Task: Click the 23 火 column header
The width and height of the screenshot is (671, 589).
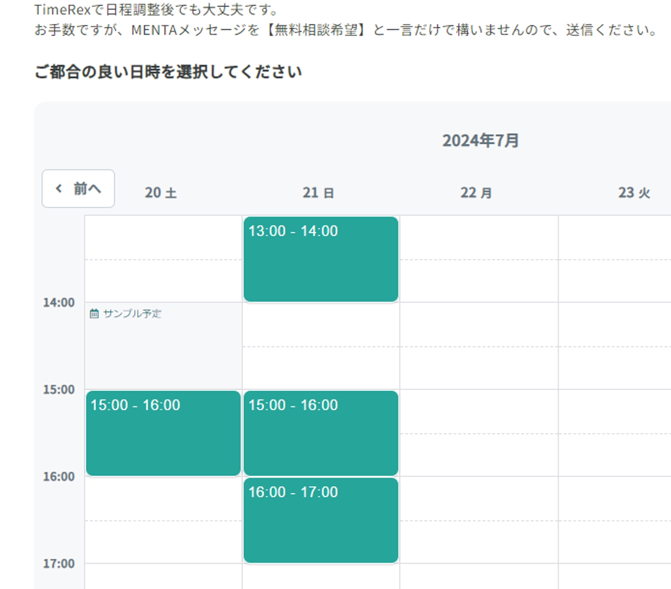Action: (634, 193)
